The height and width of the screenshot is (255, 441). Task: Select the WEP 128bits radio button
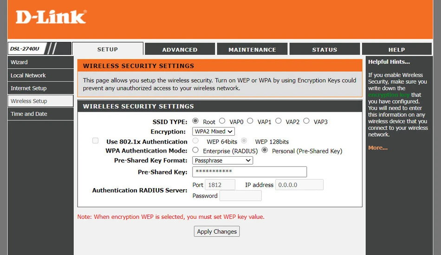point(244,140)
